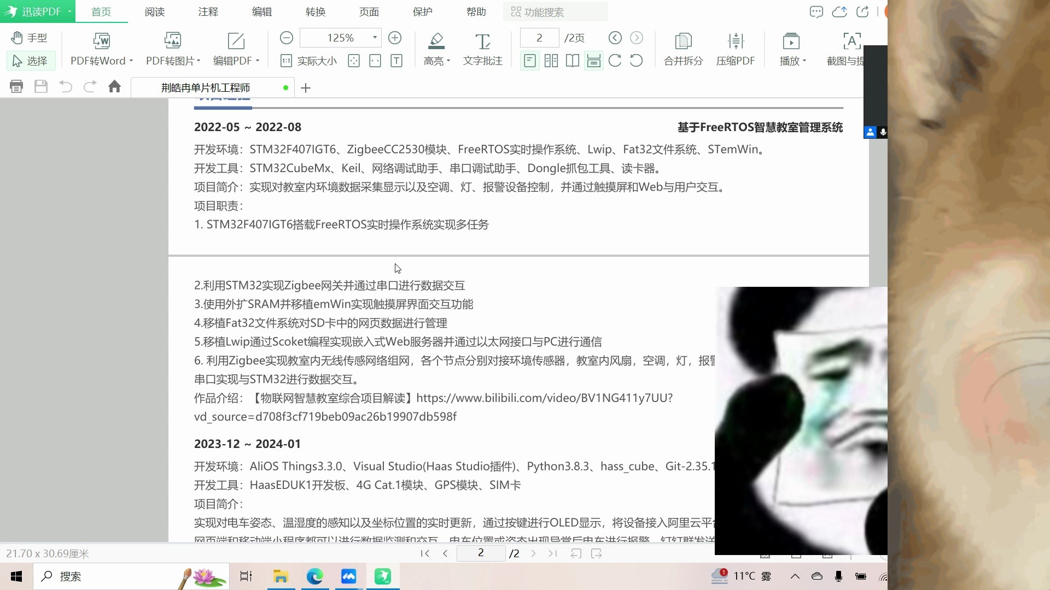The width and height of the screenshot is (1050, 590).
Task: Open the 压缩PDF compress tool
Action: click(736, 49)
